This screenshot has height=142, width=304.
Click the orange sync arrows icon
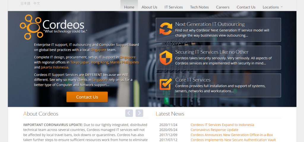tap(166, 29)
